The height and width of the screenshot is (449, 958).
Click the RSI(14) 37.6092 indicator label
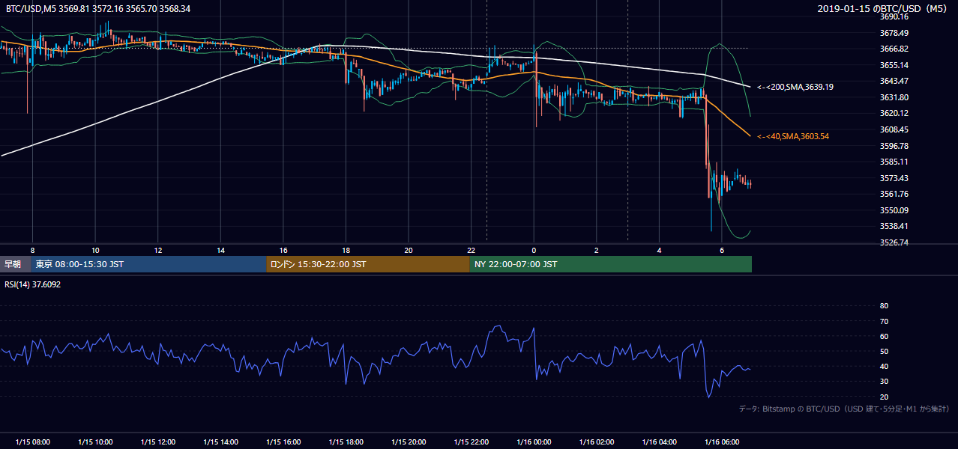tap(33, 284)
